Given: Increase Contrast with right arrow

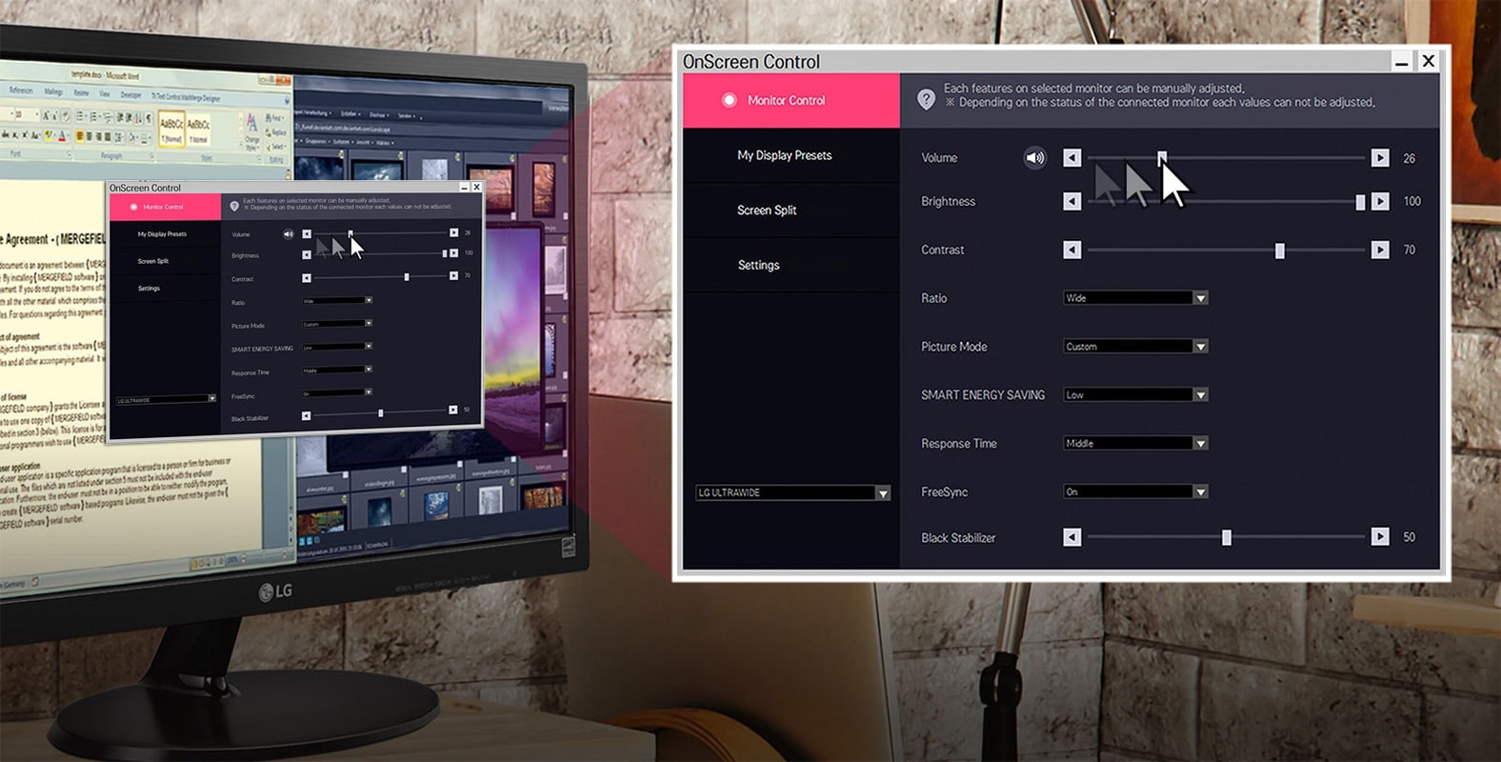Looking at the screenshot, I should (x=1380, y=250).
